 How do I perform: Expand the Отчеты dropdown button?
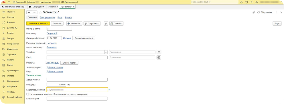point(117,23)
